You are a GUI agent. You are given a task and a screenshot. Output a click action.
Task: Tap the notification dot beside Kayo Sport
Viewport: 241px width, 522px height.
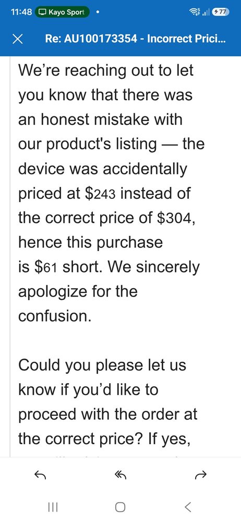[x=97, y=13]
